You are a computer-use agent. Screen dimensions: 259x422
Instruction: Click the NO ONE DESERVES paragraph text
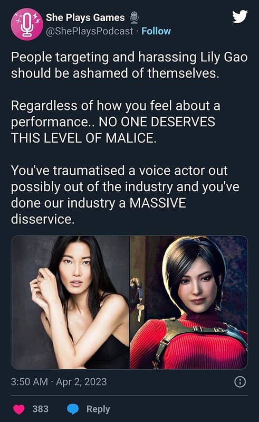(x=116, y=121)
